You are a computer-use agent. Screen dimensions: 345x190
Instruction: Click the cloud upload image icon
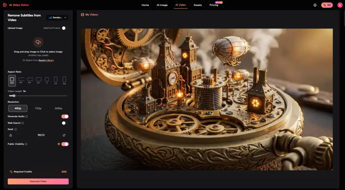(x=38, y=42)
